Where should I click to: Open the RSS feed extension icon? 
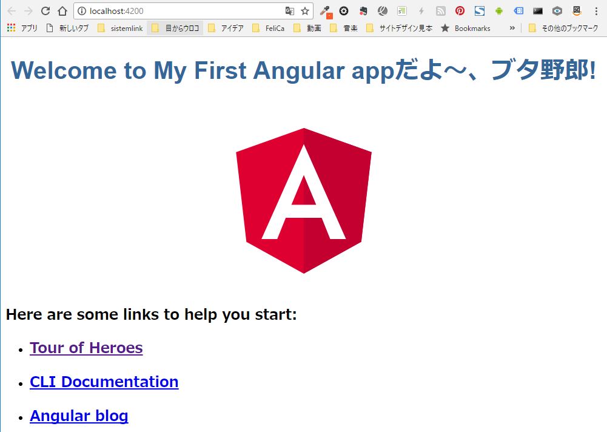(440, 11)
